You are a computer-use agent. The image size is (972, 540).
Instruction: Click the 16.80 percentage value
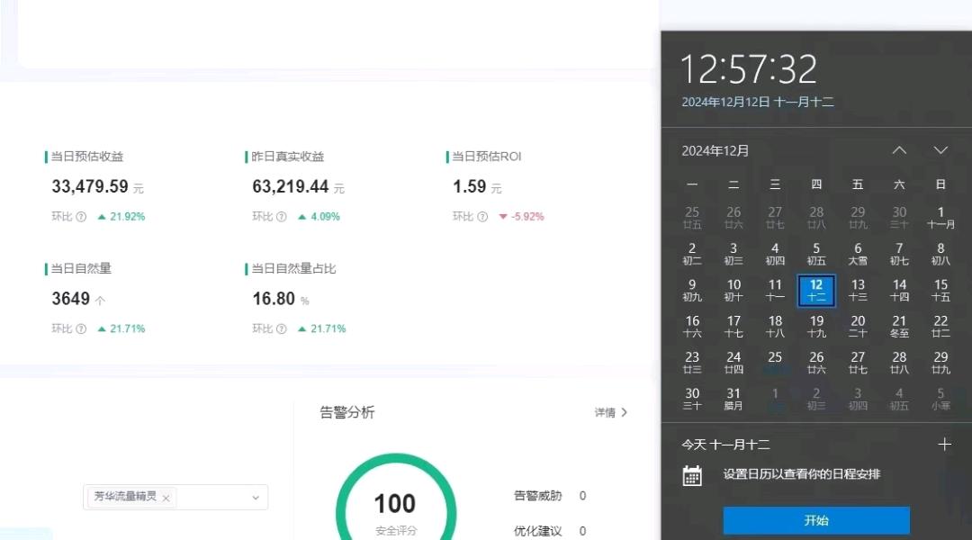274,299
